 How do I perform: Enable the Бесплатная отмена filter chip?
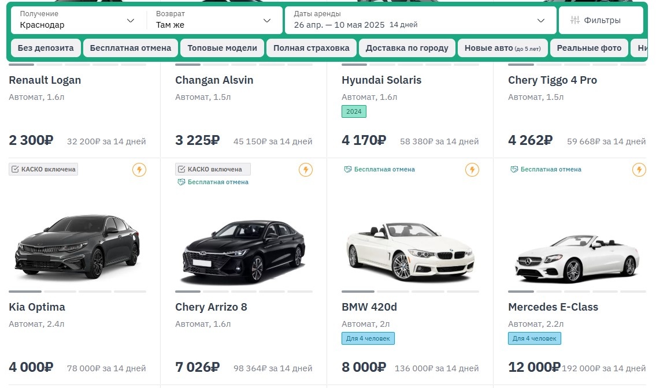tap(131, 48)
